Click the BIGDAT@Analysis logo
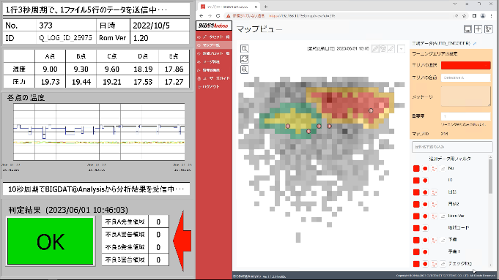 (x=213, y=26)
